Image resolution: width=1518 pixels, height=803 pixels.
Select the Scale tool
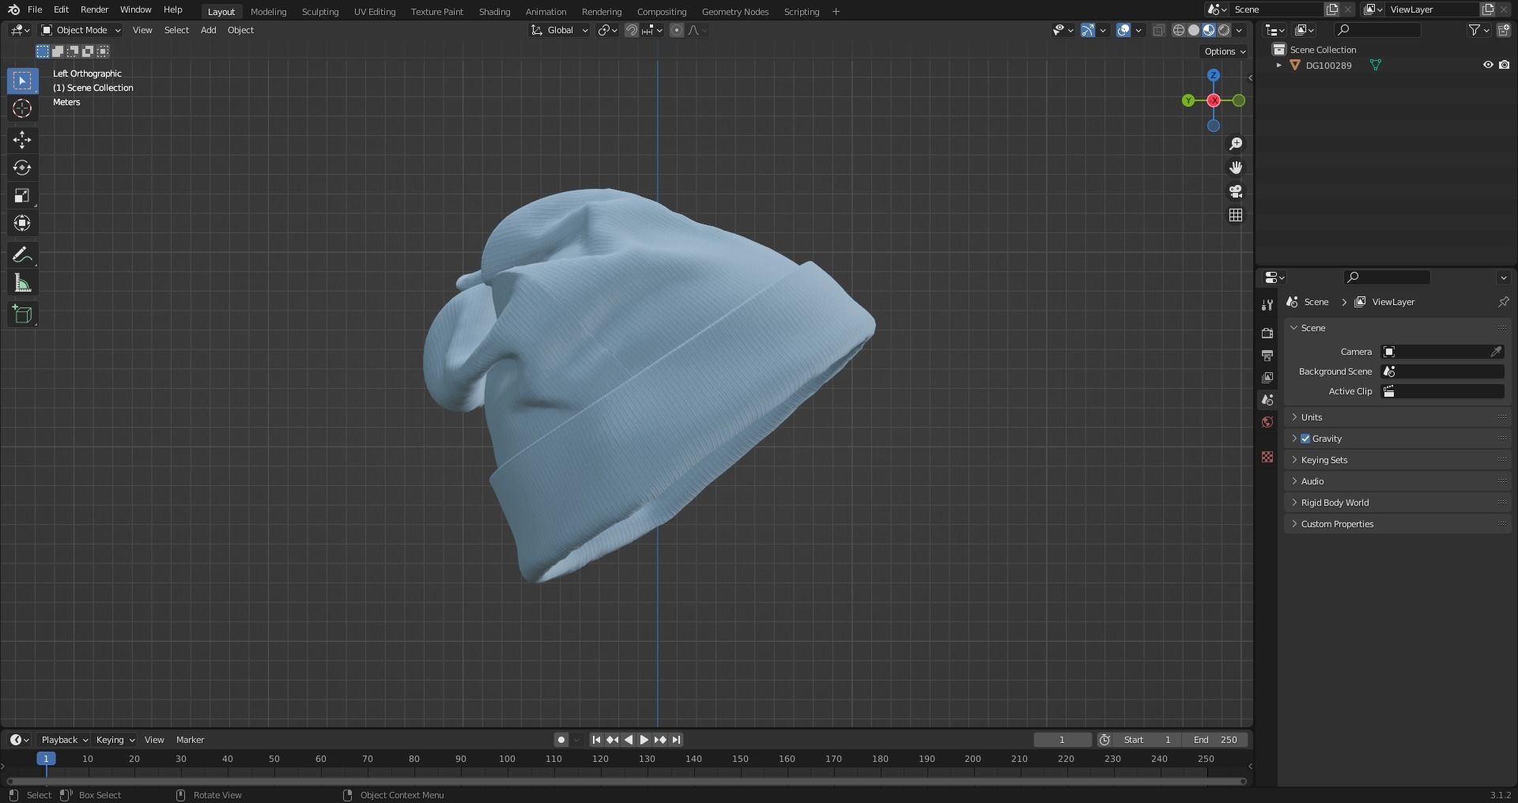pos(22,195)
